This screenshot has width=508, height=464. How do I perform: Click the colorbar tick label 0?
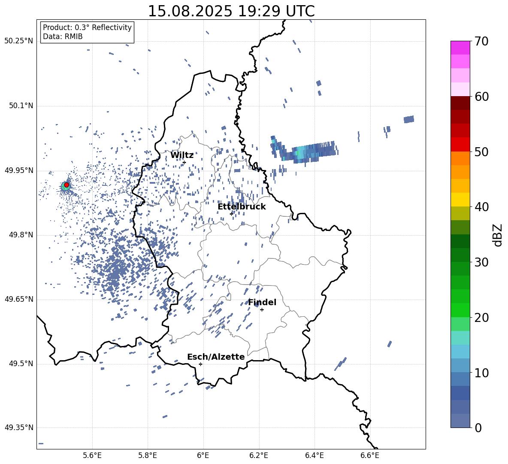(x=478, y=428)
